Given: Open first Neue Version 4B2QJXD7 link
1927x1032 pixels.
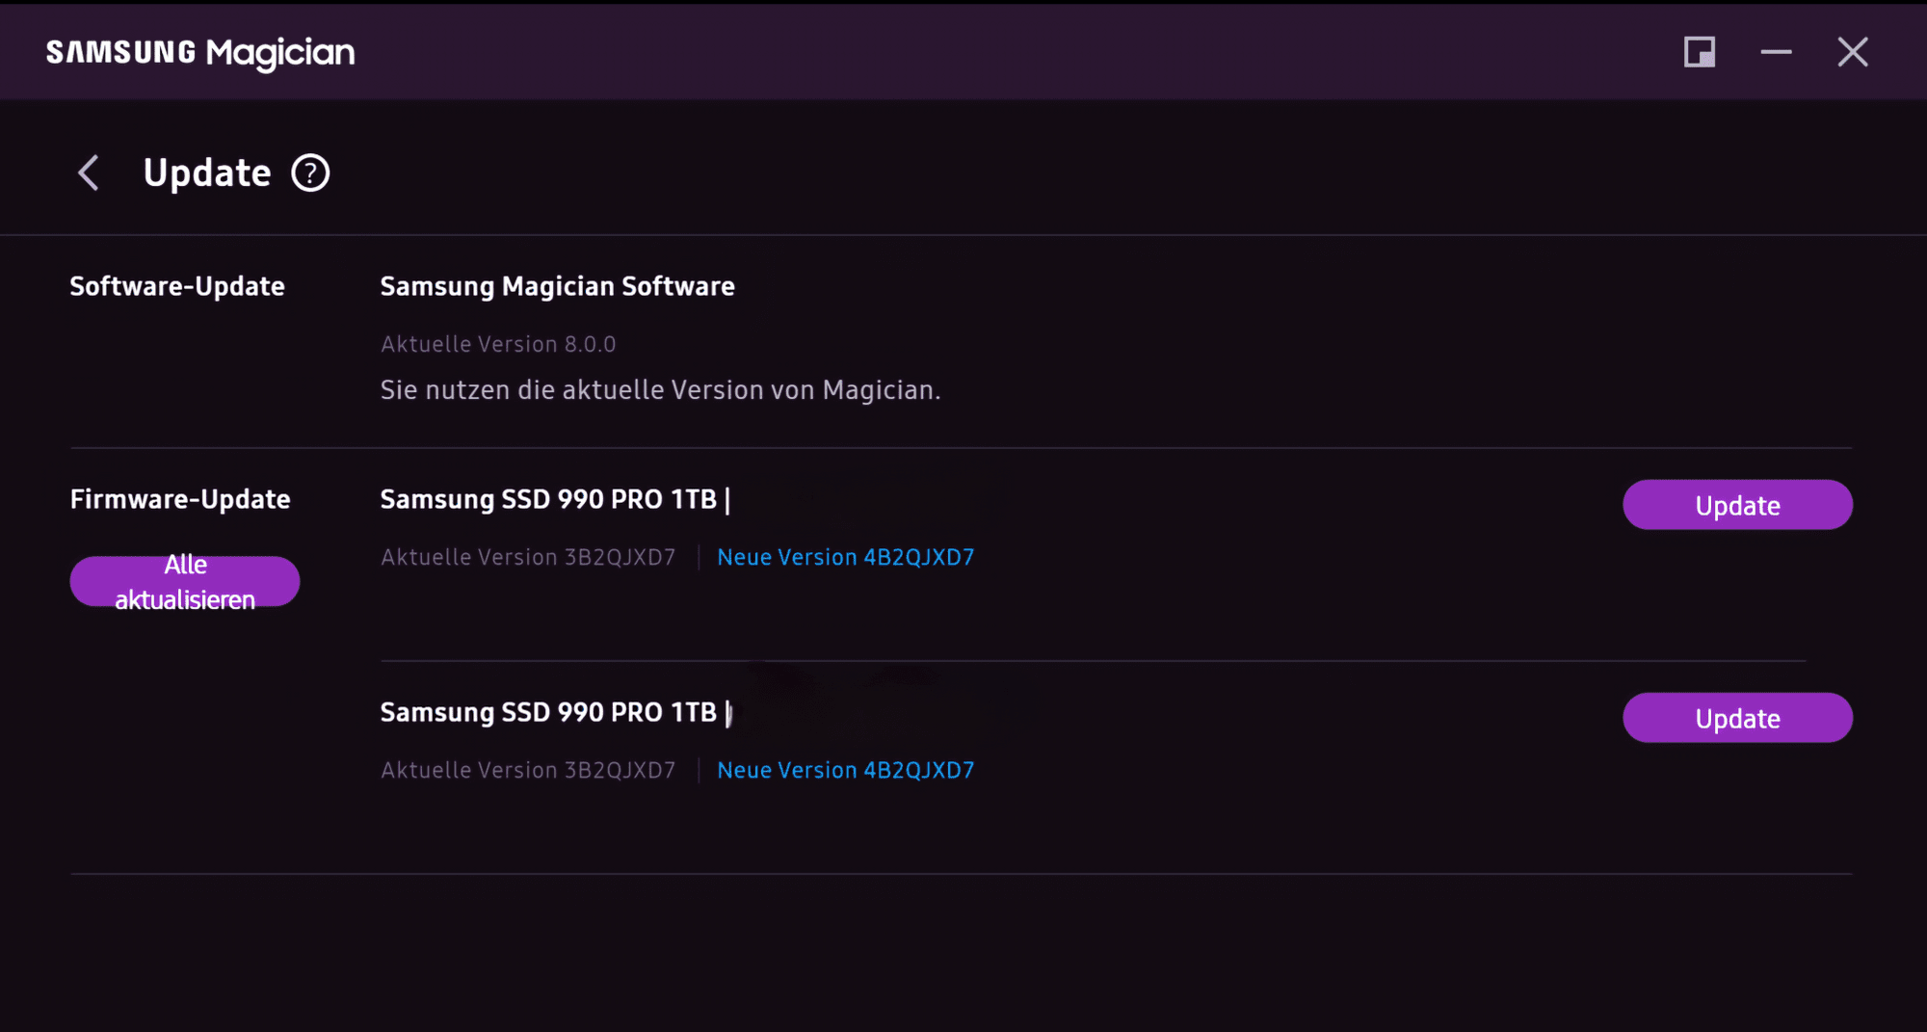Looking at the screenshot, I should coord(845,557).
